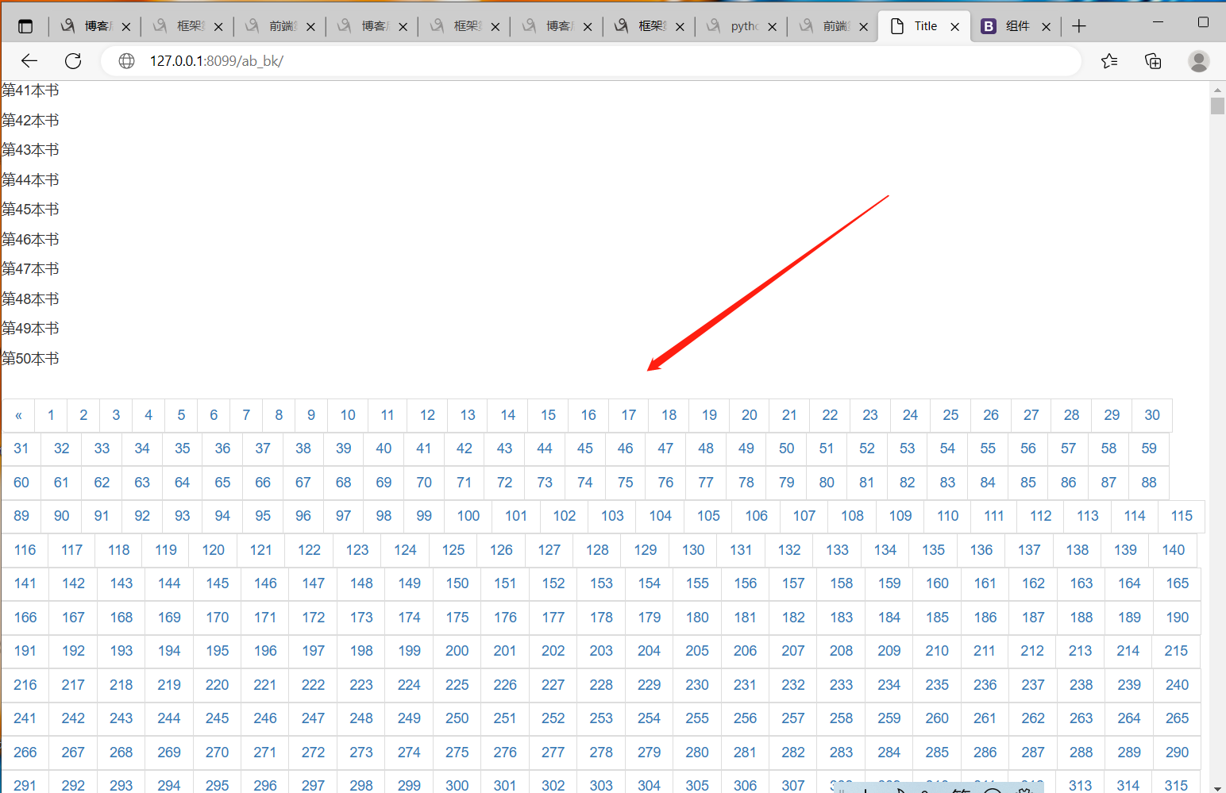Open the user profile avatar
The image size is (1226, 793).
click(x=1198, y=61)
